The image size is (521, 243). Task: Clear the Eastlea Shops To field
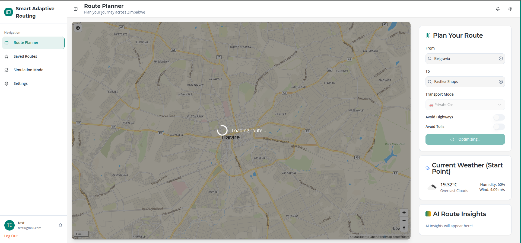click(x=501, y=82)
